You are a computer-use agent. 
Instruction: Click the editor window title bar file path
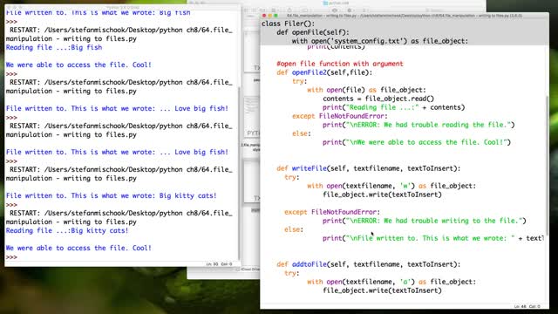405,16
